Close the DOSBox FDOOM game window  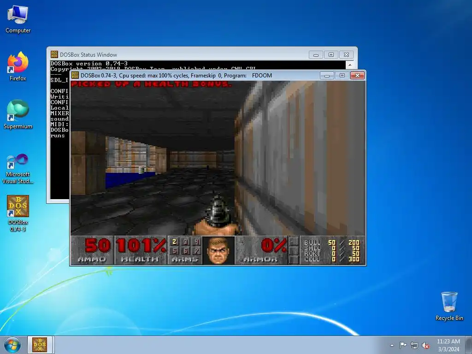pyautogui.click(x=357, y=75)
